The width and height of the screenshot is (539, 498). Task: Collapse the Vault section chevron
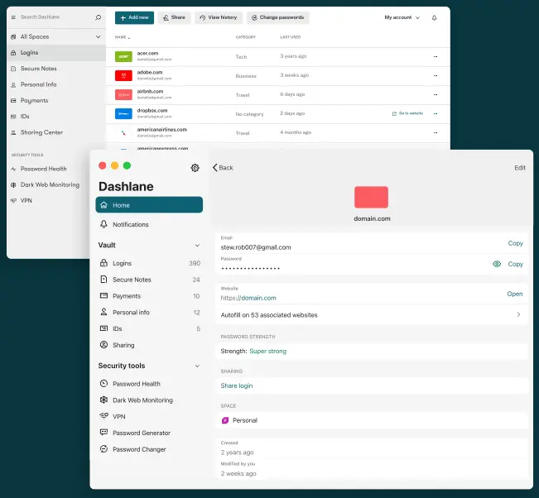197,245
